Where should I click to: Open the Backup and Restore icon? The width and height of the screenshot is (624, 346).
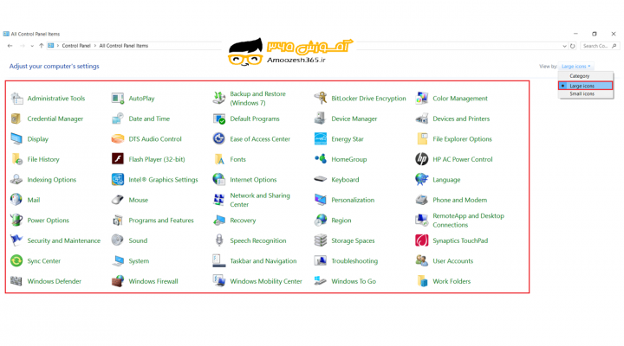219,98
